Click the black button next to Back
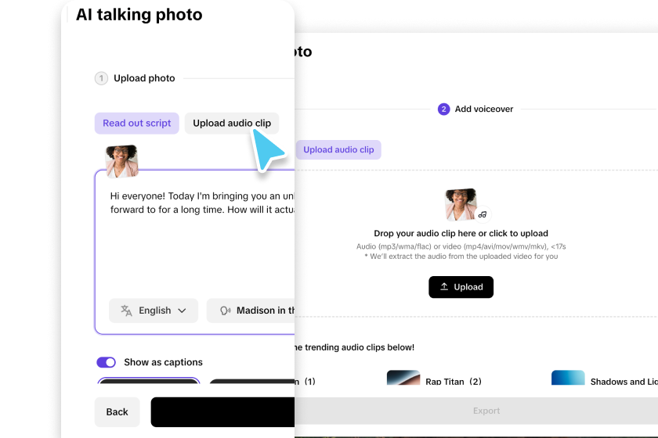Viewport: 658px width, 438px height. 222,412
